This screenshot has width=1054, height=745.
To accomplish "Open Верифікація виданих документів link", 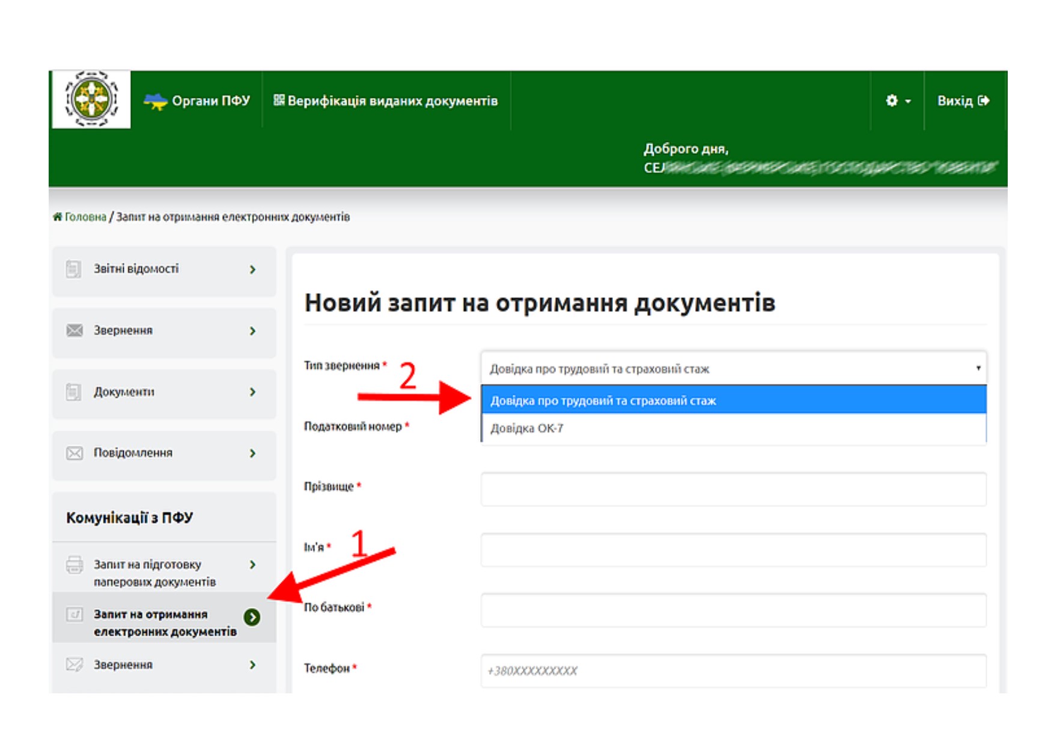I will pos(386,101).
